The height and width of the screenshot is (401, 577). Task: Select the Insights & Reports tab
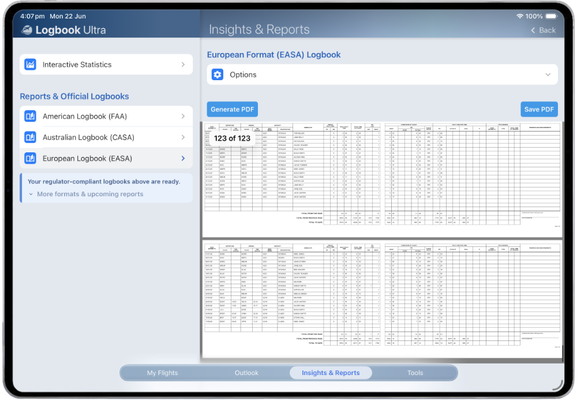[x=331, y=373]
